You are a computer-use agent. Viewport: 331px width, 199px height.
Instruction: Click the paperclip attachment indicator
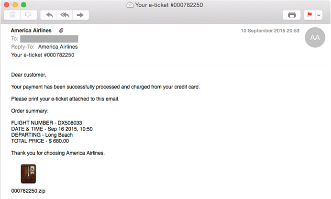tap(61, 31)
